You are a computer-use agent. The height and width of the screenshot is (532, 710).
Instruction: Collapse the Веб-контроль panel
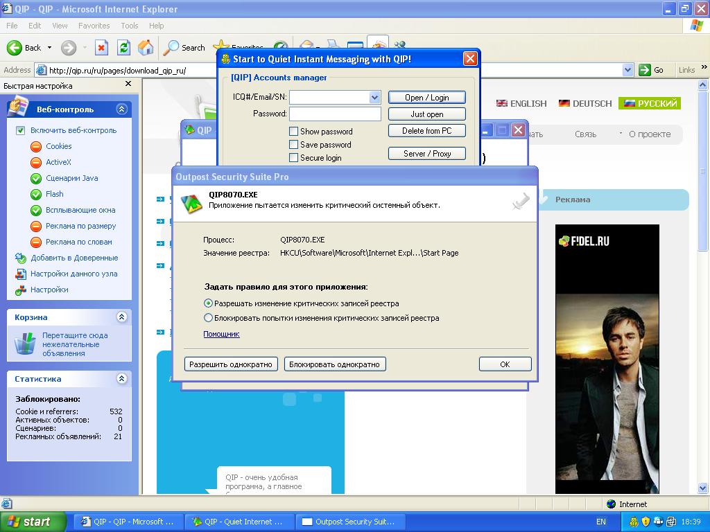tap(121, 109)
